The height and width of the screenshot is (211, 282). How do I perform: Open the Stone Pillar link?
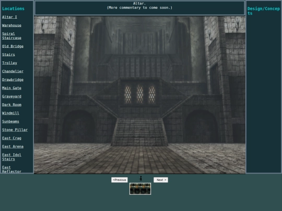[x=15, y=130]
